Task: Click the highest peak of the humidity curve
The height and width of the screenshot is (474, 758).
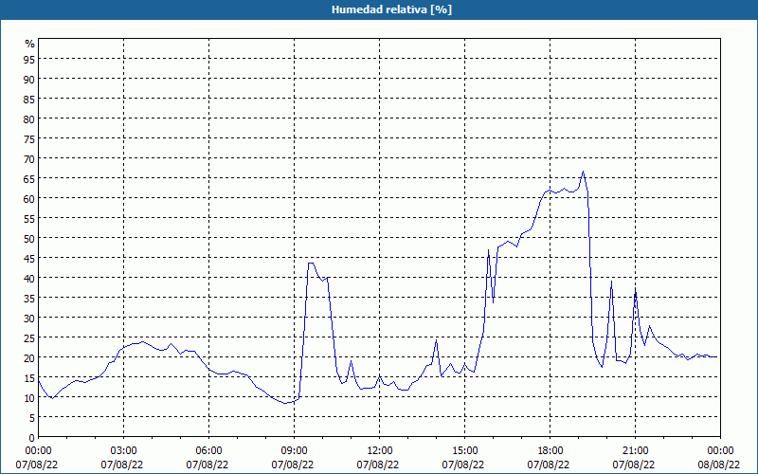Action: tap(583, 172)
